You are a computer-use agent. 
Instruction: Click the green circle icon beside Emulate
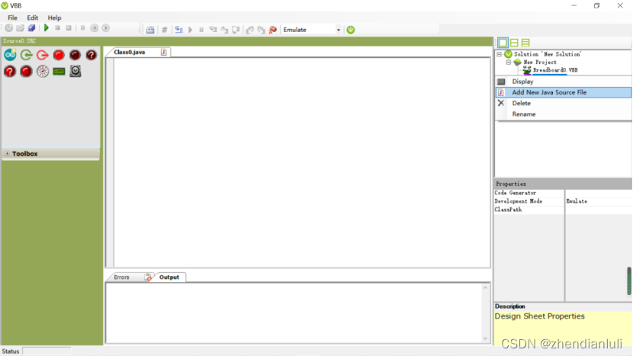point(351,30)
